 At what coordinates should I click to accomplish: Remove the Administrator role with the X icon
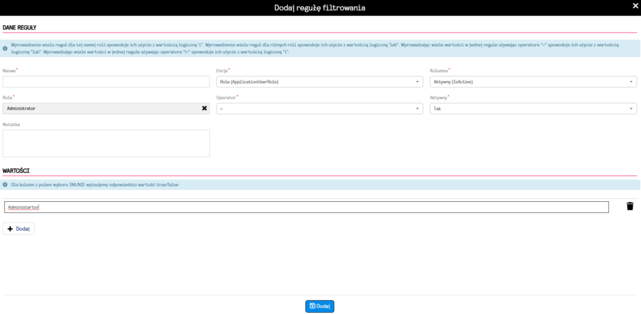click(204, 108)
